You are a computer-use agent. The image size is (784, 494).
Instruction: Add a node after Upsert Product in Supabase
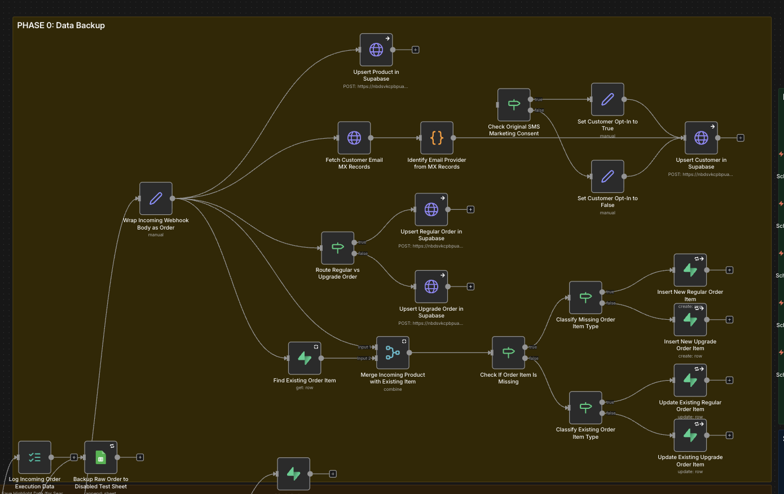415,50
